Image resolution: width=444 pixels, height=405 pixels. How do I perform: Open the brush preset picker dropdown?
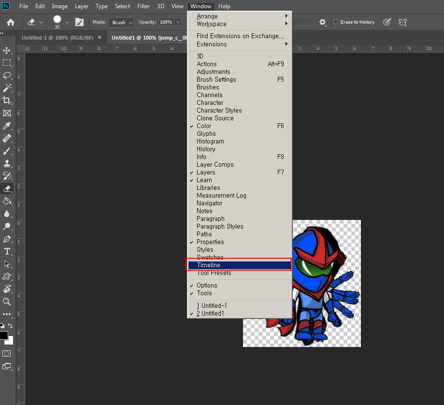[67, 22]
